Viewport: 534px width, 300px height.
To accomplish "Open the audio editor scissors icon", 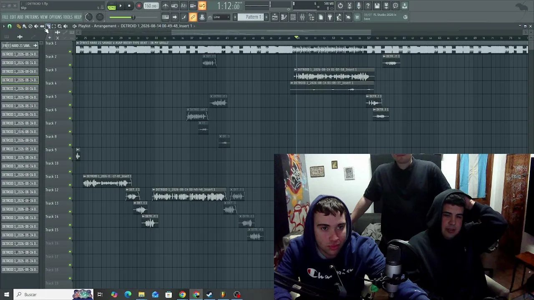I will coord(350,6).
